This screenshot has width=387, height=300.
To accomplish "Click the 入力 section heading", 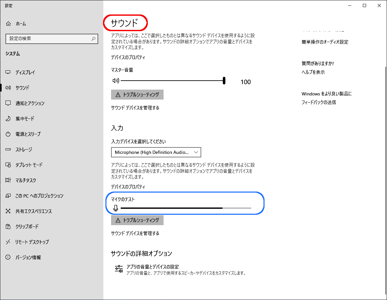I will pyautogui.click(x=117, y=128).
